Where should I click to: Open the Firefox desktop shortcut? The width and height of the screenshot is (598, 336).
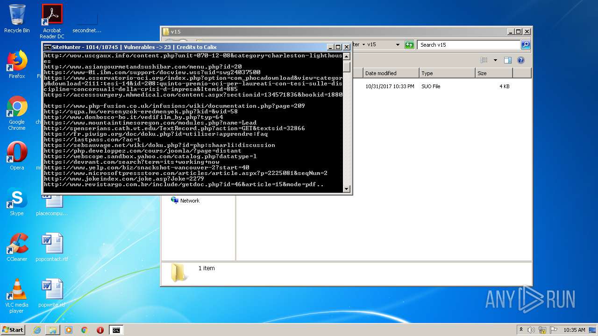tap(17, 64)
